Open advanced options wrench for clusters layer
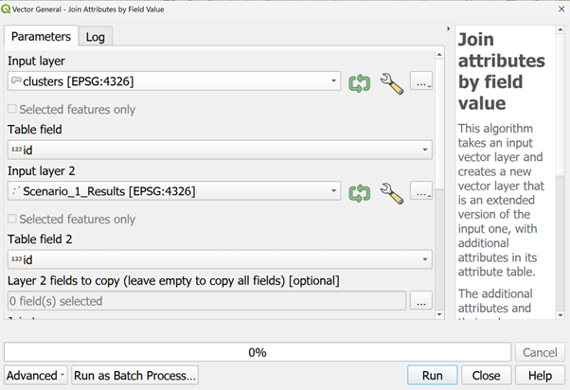This screenshot has width=570, height=390. pos(392,83)
